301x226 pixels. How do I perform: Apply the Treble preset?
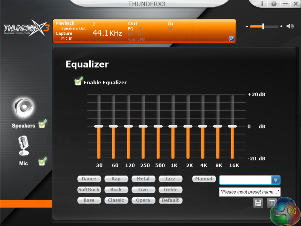[x=170, y=190]
